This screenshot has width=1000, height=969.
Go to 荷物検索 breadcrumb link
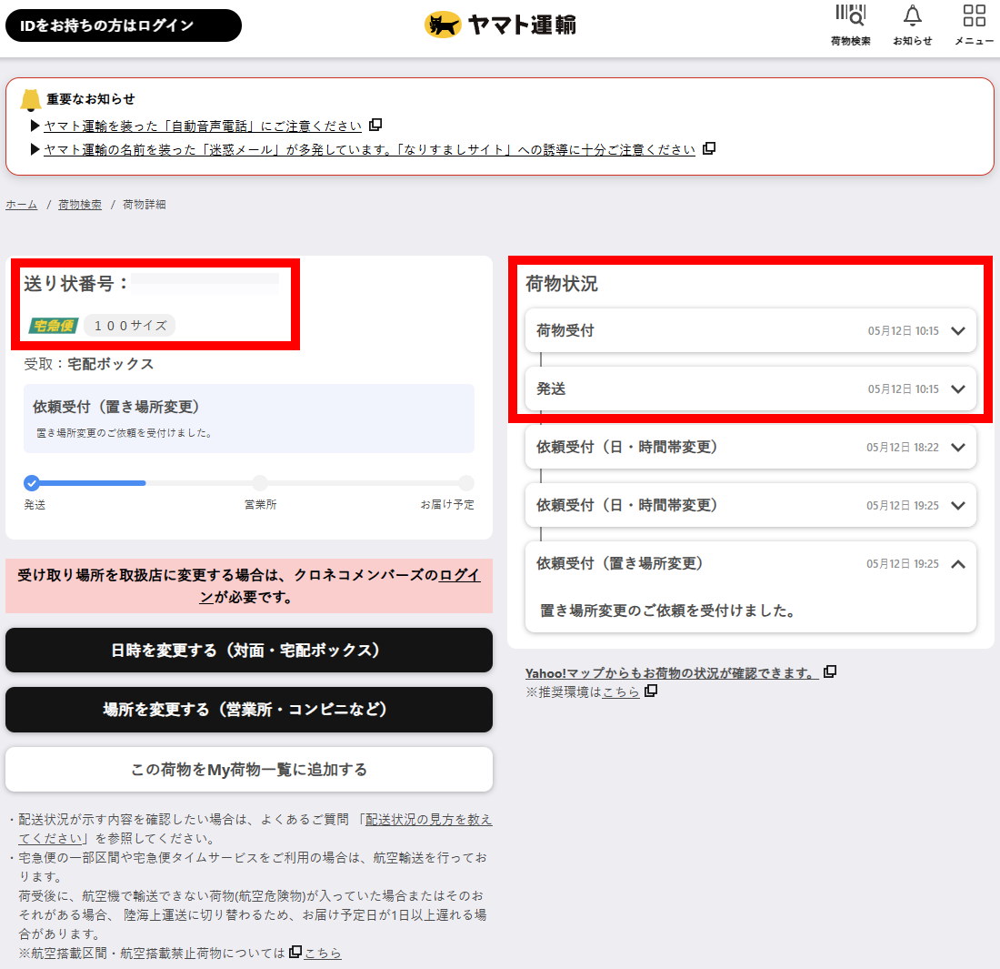(80, 205)
